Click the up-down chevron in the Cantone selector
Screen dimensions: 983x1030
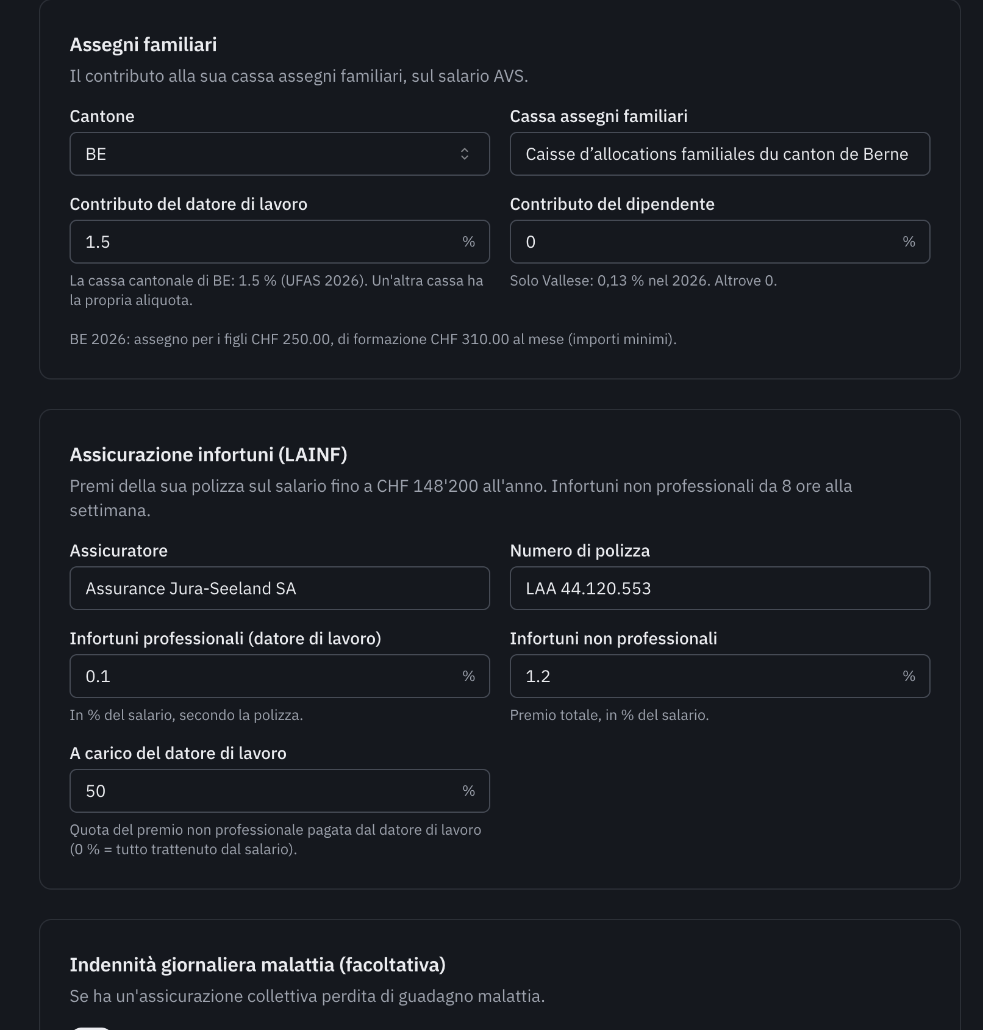pos(465,154)
